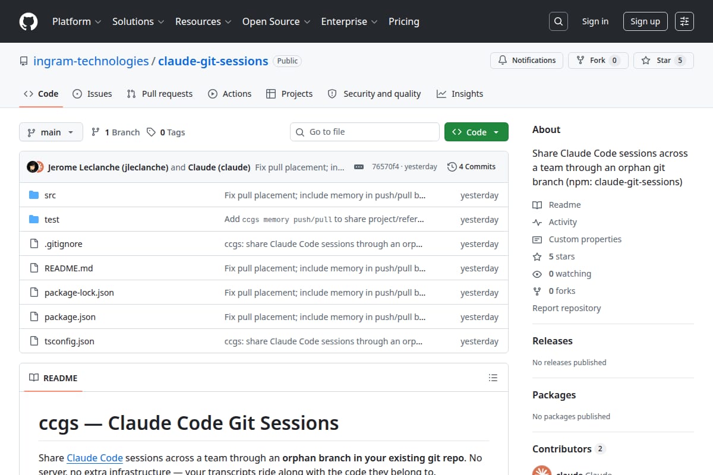The image size is (713, 475).
Task: Switch to the Code tab
Action: [x=41, y=94]
